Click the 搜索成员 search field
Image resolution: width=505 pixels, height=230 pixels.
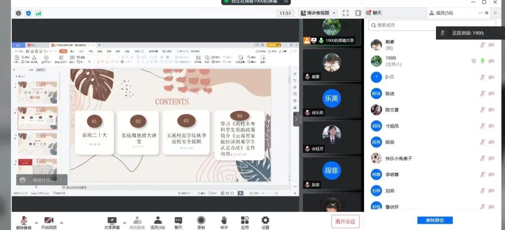tap(424, 25)
